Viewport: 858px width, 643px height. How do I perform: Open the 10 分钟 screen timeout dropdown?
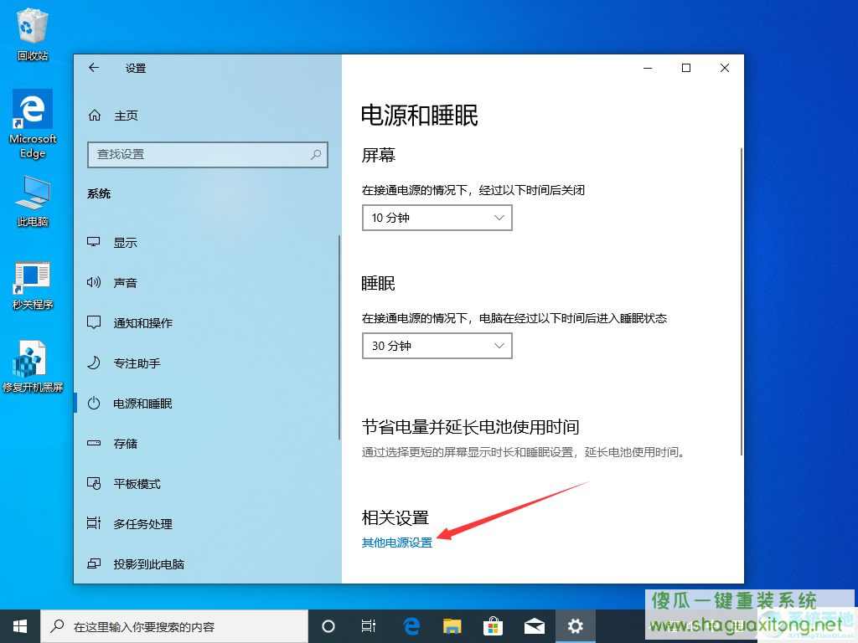437,218
